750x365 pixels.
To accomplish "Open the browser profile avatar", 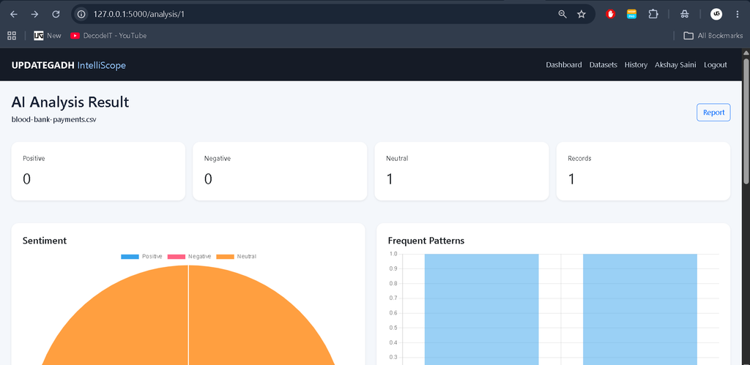I will (x=716, y=15).
